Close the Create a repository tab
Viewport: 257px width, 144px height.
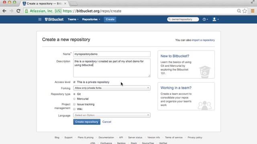point(65,4)
